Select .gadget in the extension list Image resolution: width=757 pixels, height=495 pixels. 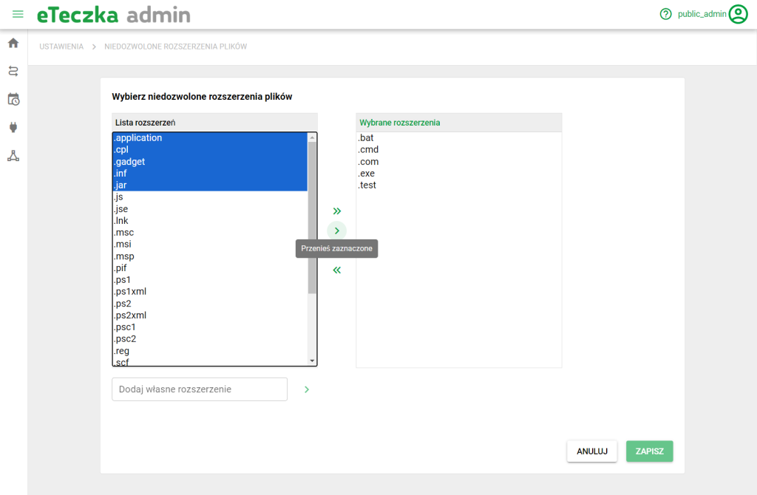210,162
